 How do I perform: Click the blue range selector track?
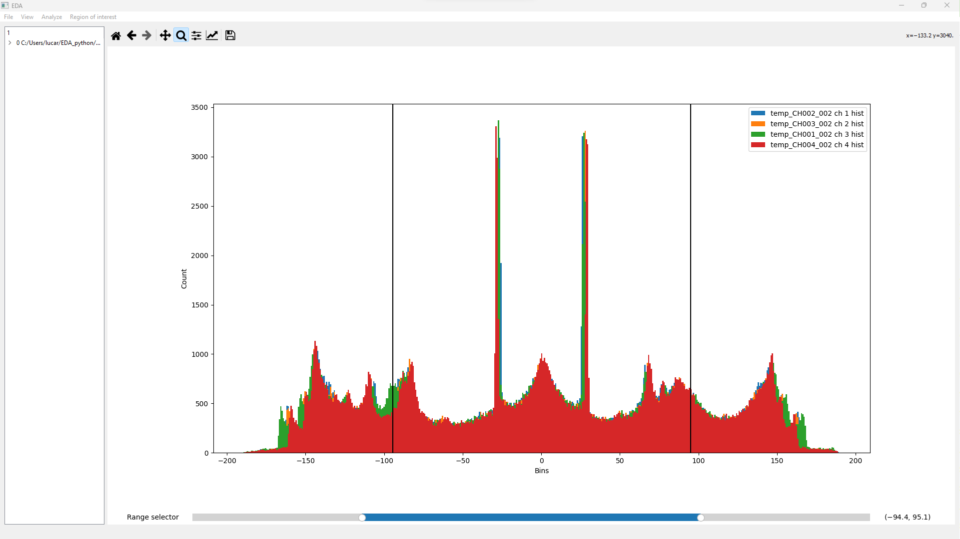click(x=531, y=518)
